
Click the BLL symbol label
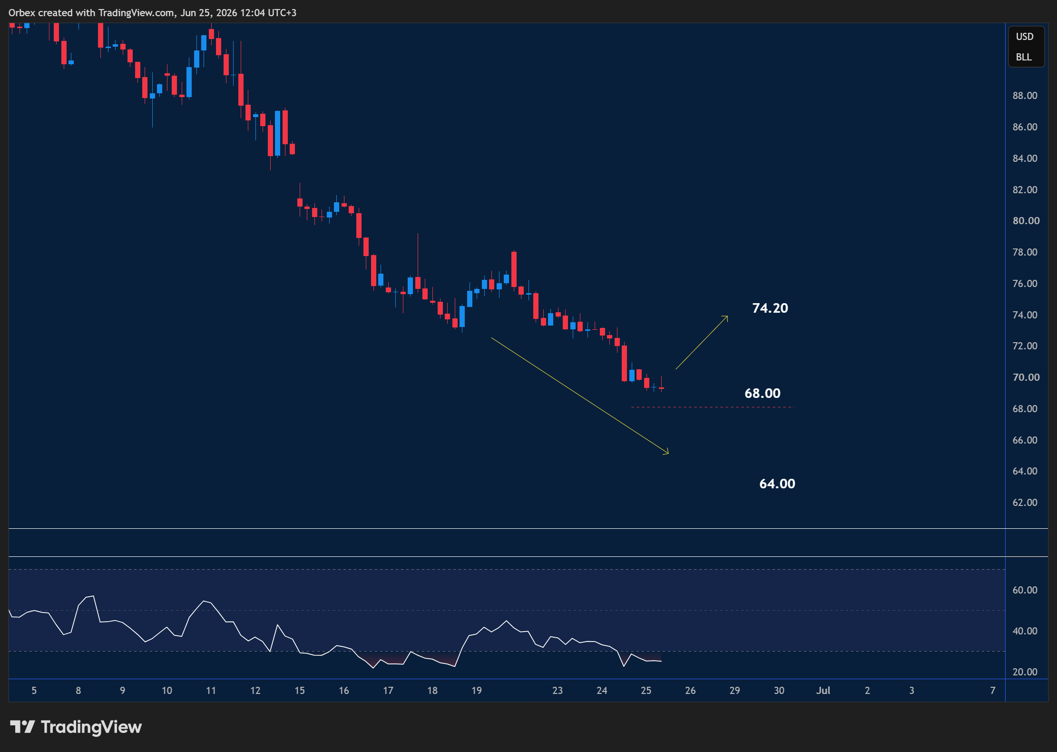coord(1024,57)
